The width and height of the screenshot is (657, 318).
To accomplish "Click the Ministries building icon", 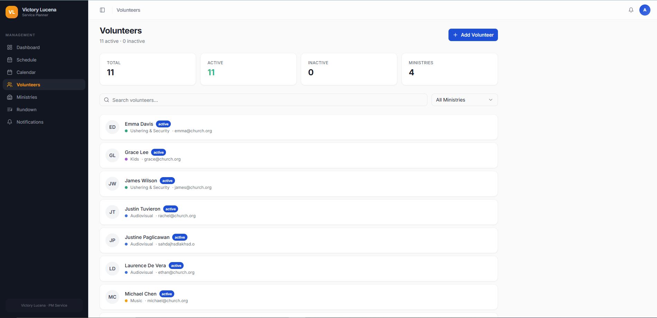I will point(10,97).
